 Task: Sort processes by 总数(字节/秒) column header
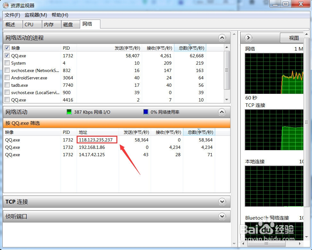[x=190, y=48]
